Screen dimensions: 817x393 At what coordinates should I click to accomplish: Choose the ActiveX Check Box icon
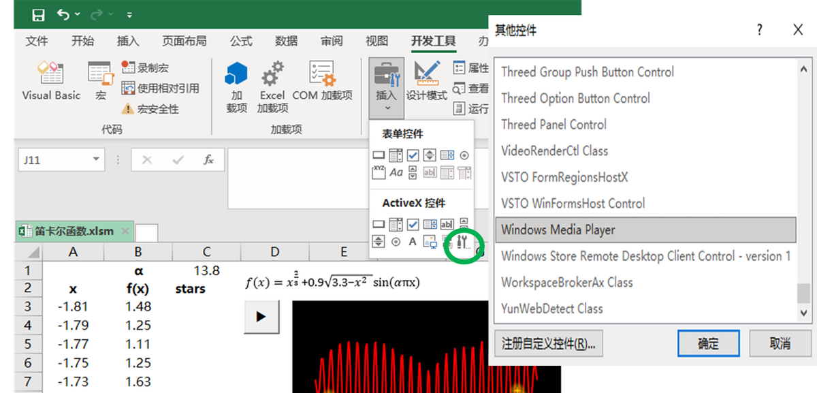tap(413, 224)
